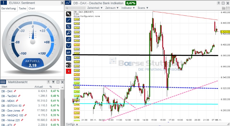Sort by the Aktuell column header

point(39,87)
